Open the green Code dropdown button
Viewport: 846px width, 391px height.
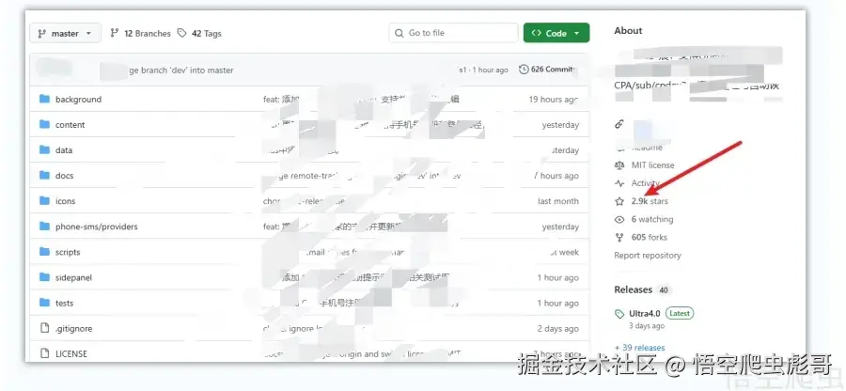pyautogui.click(x=556, y=33)
